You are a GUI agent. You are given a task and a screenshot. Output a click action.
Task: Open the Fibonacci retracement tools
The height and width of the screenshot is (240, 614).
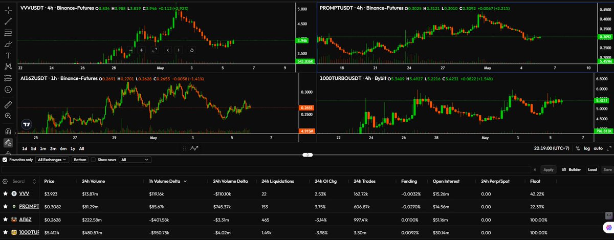[x=8, y=33]
